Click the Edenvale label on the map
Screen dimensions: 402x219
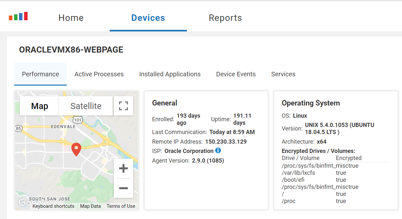(x=63, y=127)
